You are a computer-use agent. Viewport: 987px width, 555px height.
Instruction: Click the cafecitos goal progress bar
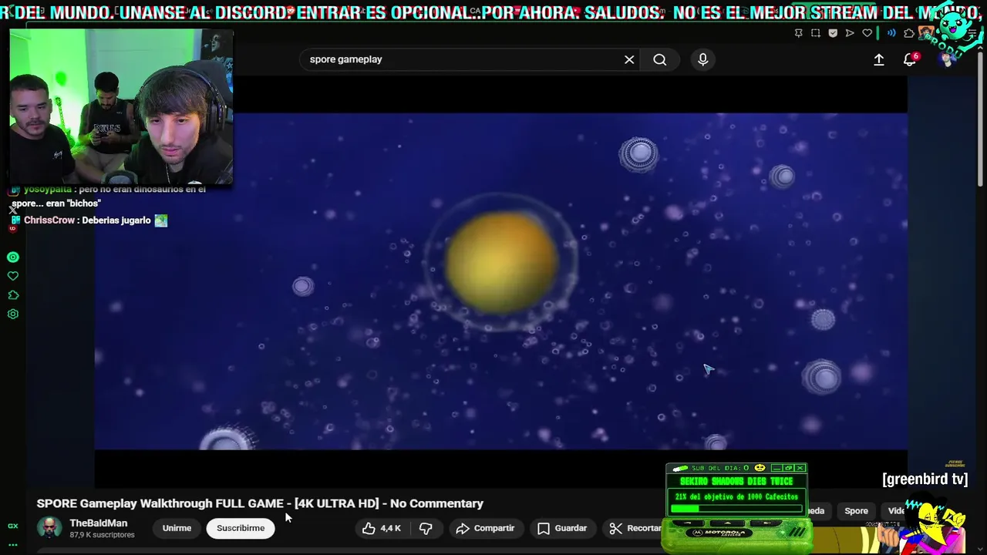(736, 509)
